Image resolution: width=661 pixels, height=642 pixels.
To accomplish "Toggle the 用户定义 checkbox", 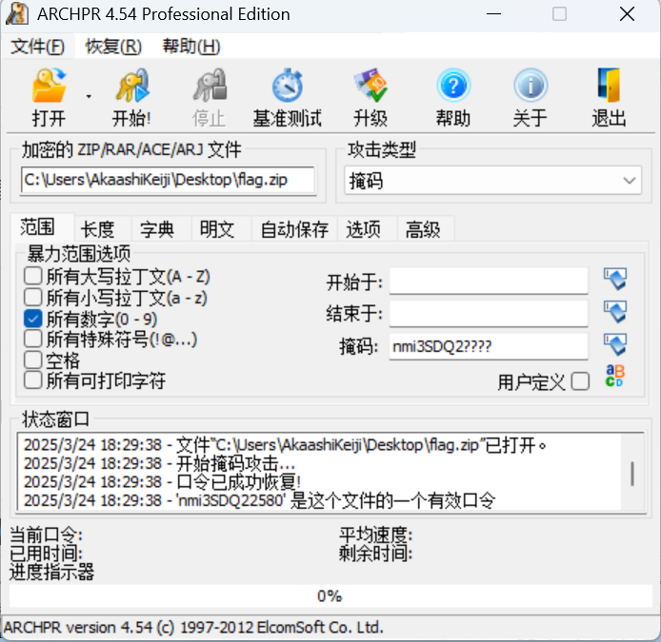I will [x=580, y=381].
